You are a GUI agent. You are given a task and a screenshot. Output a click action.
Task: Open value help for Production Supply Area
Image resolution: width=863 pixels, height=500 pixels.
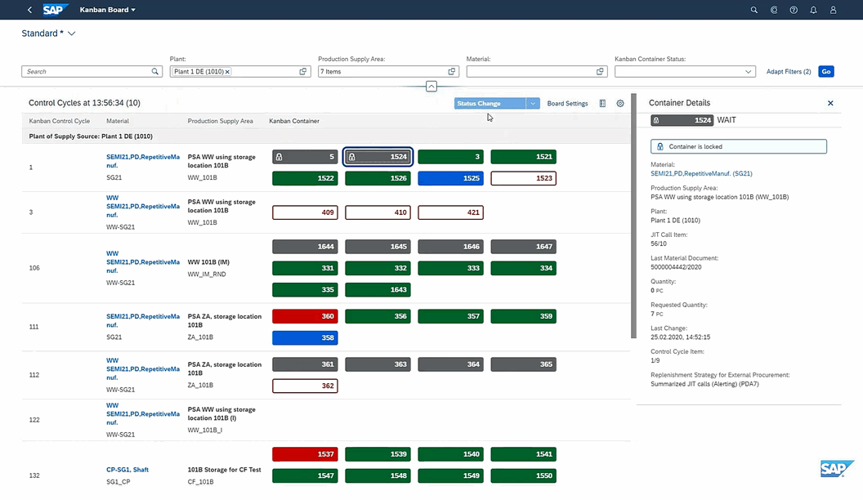[x=452, y=72]
